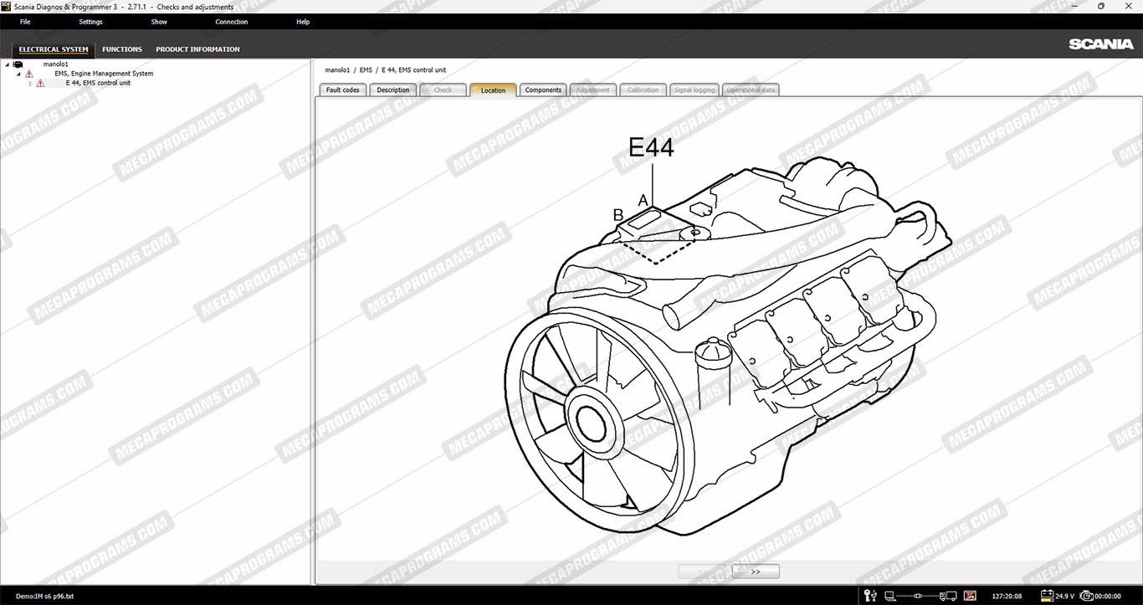Maximize the Scania Diagnos window
Screen dimensions: 1143x605
coord(1101,7)
